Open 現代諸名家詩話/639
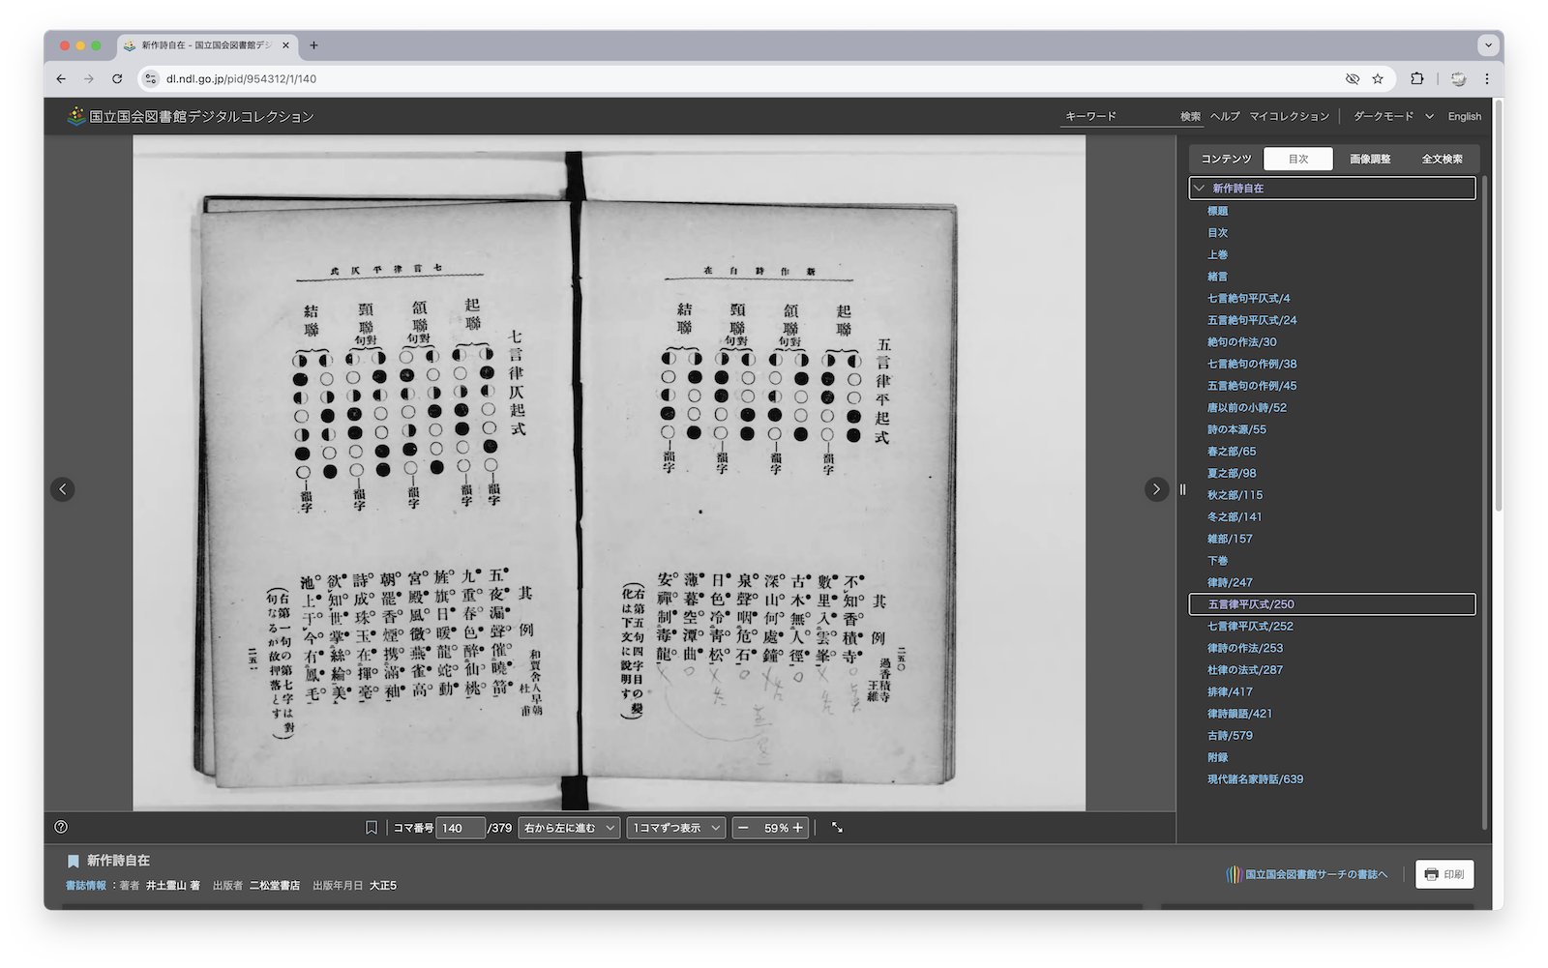This screenshot has width=1548, height=968. click(x=1255, y=779)
